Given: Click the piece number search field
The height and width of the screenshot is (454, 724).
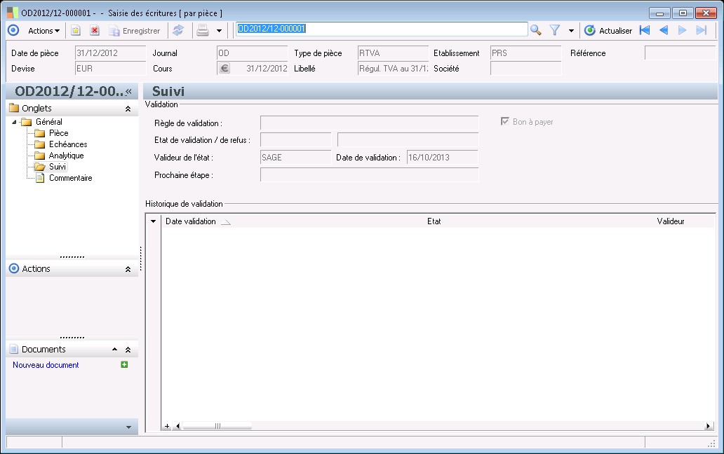Looking at the screenshot, I should [x=381, y=29].
